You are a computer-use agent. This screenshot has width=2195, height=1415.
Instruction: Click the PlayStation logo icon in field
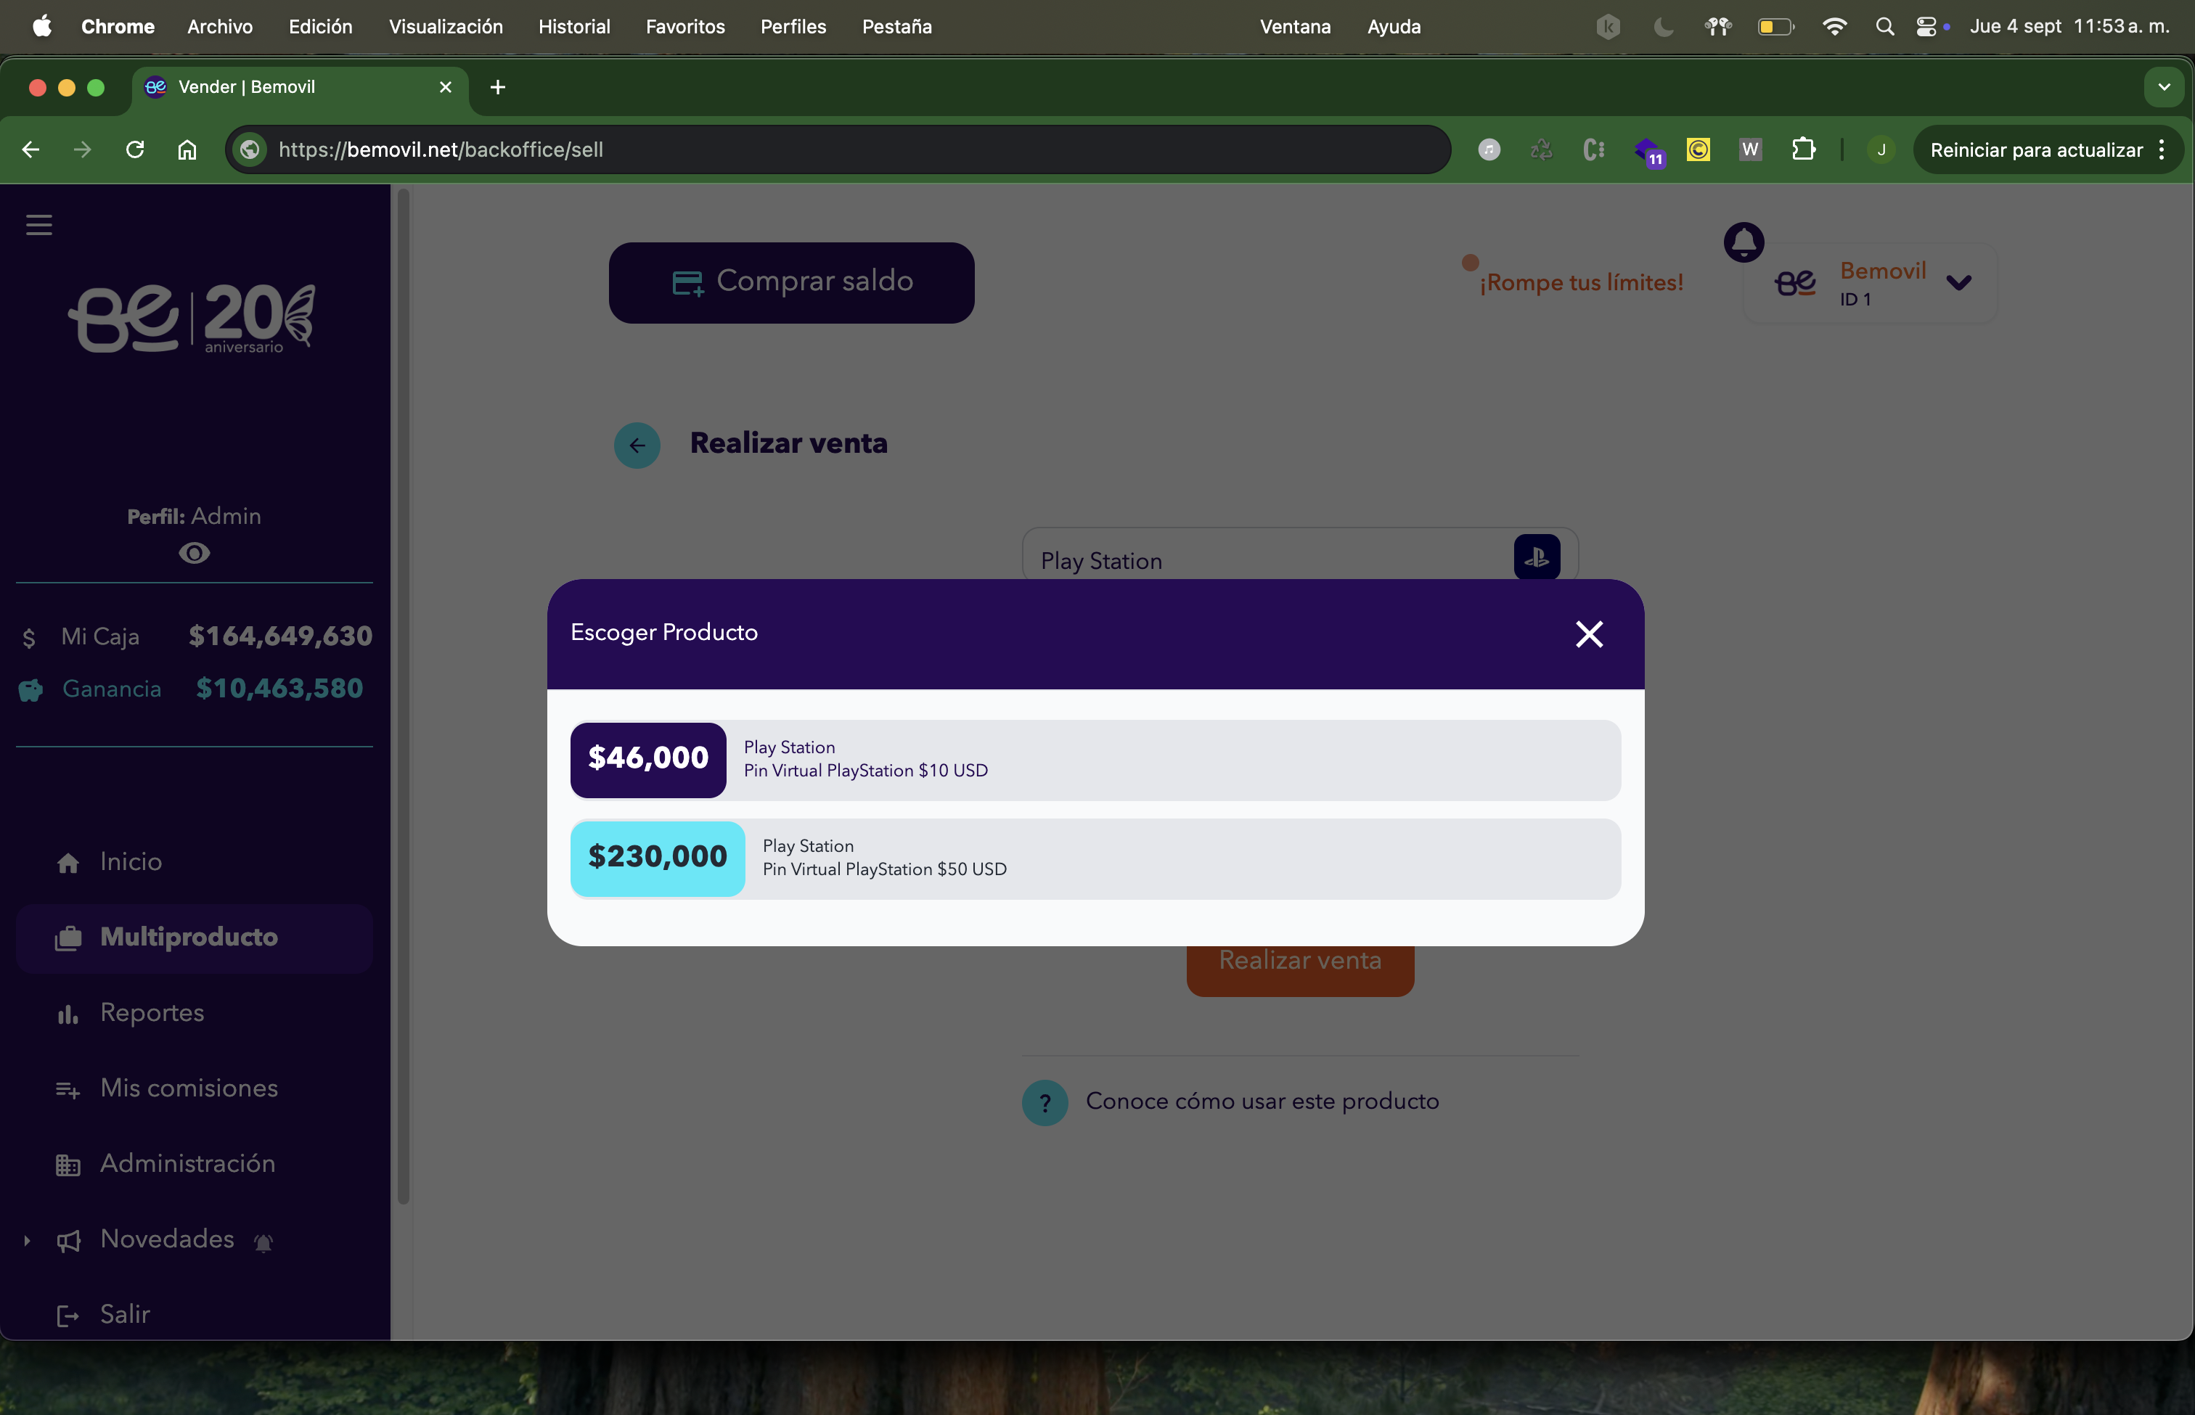pos(1536,557)
